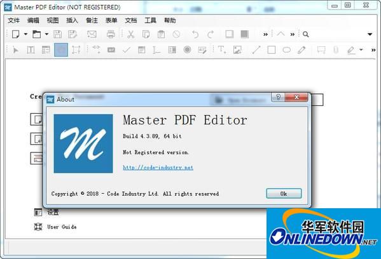Click the Cut scissors icon
Screen dimensions: 381x259
(131, 34)
